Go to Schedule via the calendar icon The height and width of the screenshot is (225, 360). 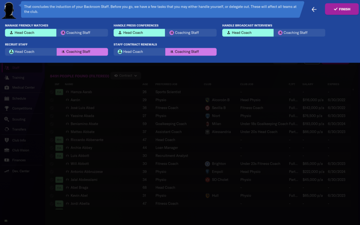pyautogui.click(x=7, y=99)
